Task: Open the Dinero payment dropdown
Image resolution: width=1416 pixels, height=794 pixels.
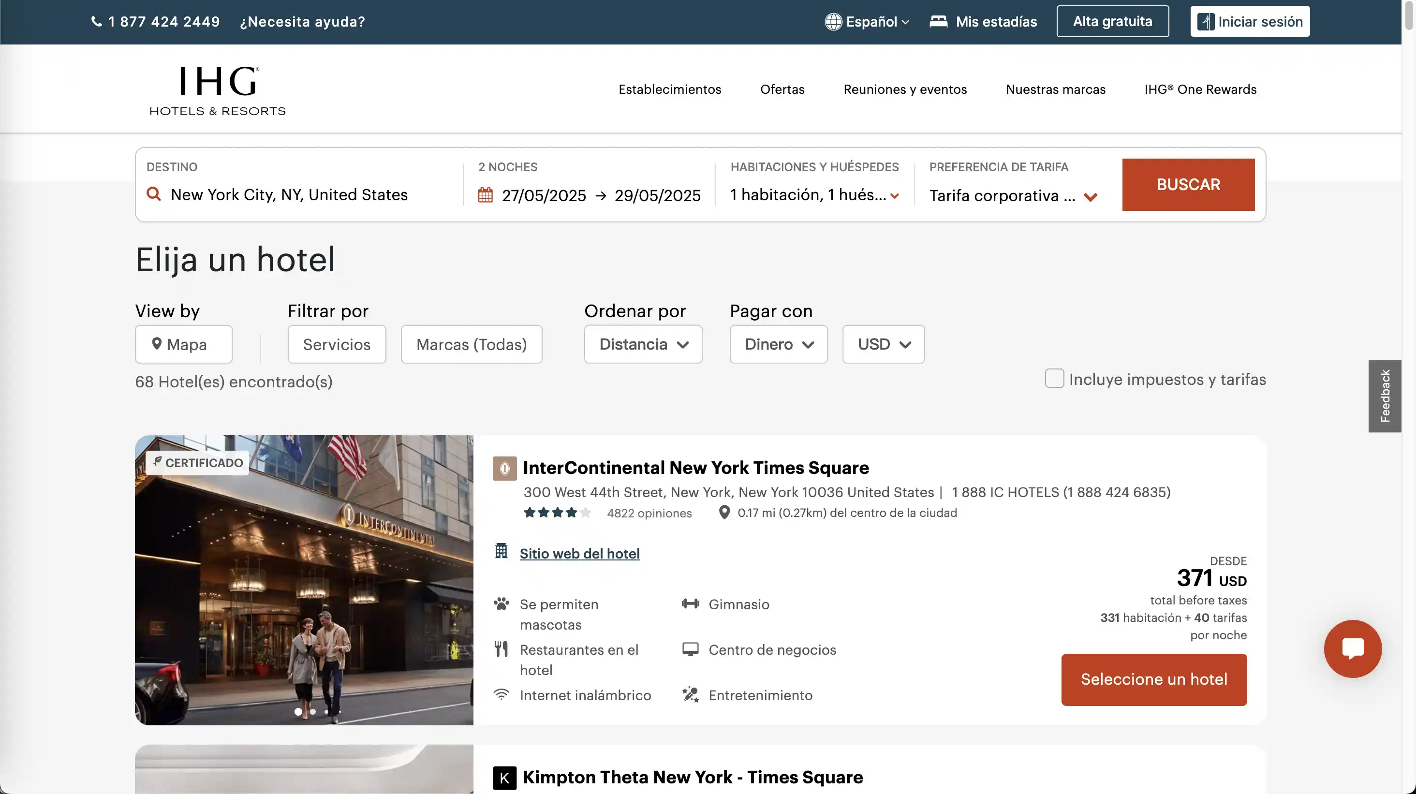Action: (x=778, y=344)
